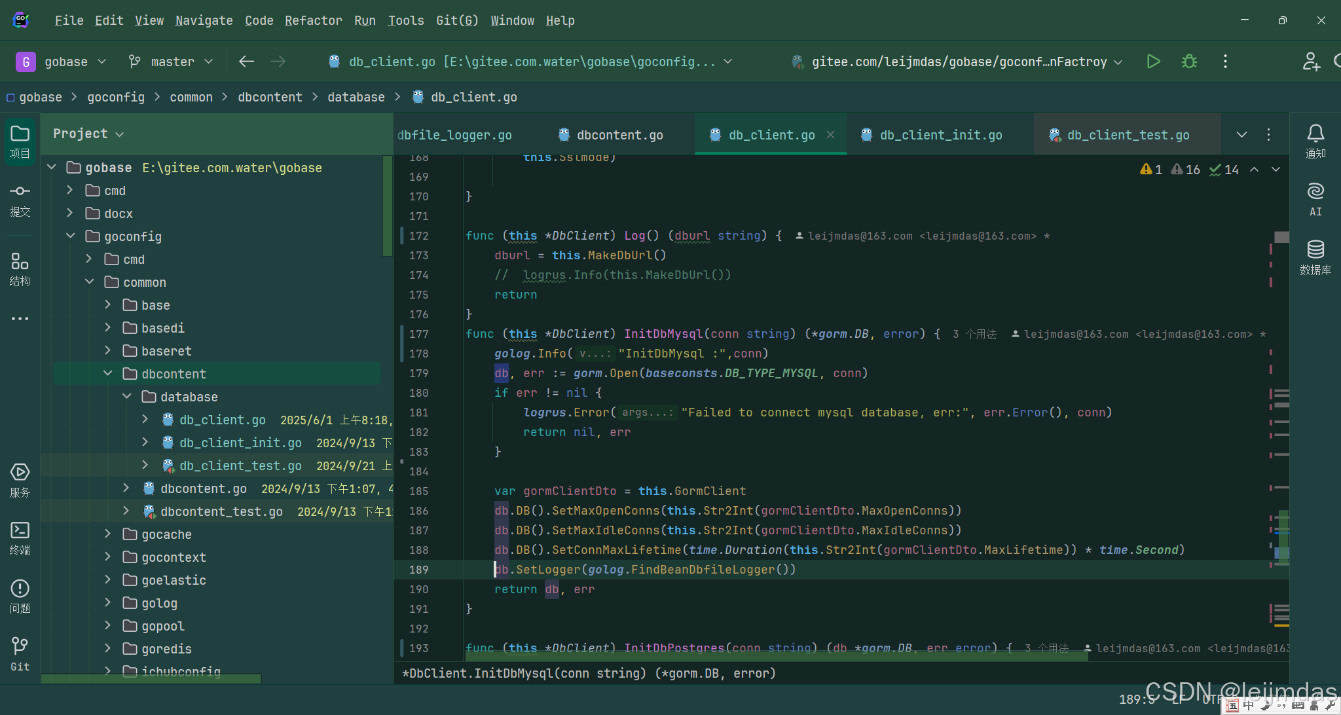Close the db_client.go tab

830,134
